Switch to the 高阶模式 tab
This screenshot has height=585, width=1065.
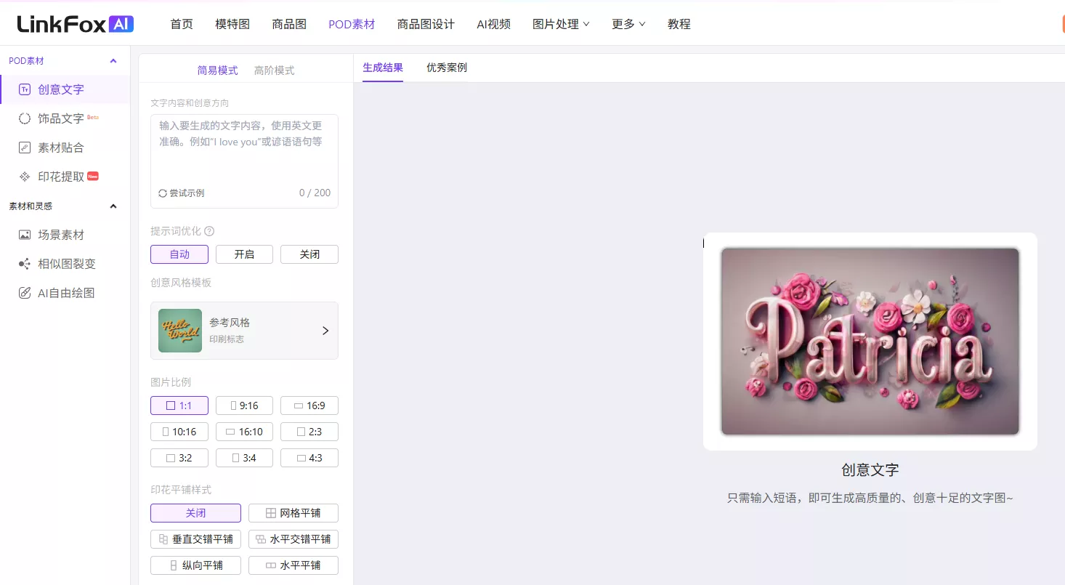(x=274, y=70)
